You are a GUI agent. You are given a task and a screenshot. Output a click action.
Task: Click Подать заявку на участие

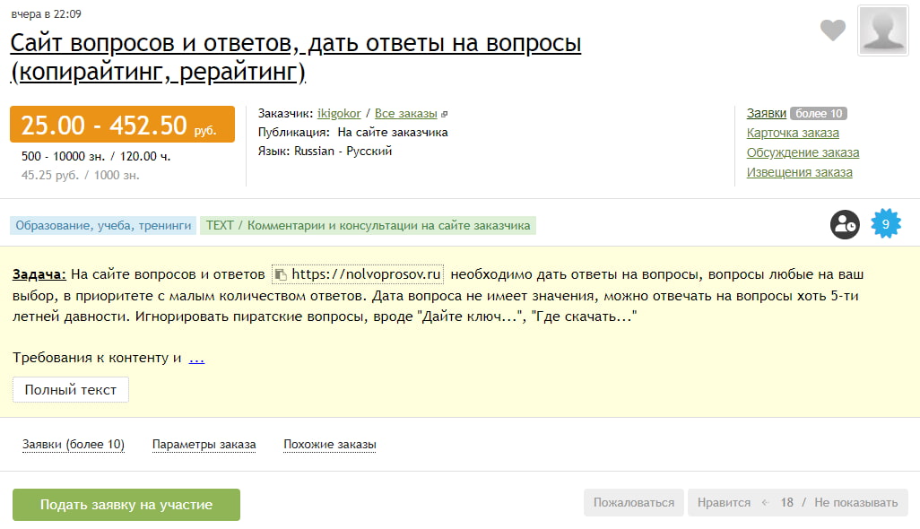[x=126, y=504]
